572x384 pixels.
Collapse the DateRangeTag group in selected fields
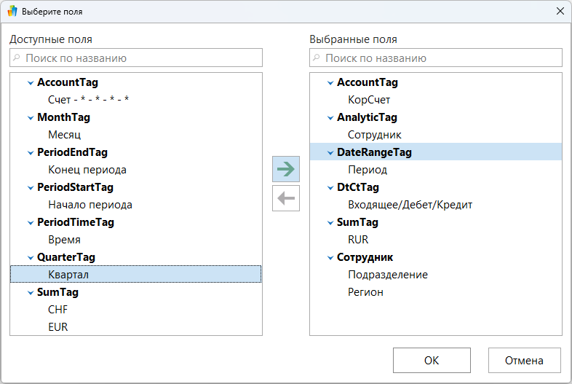329,153
